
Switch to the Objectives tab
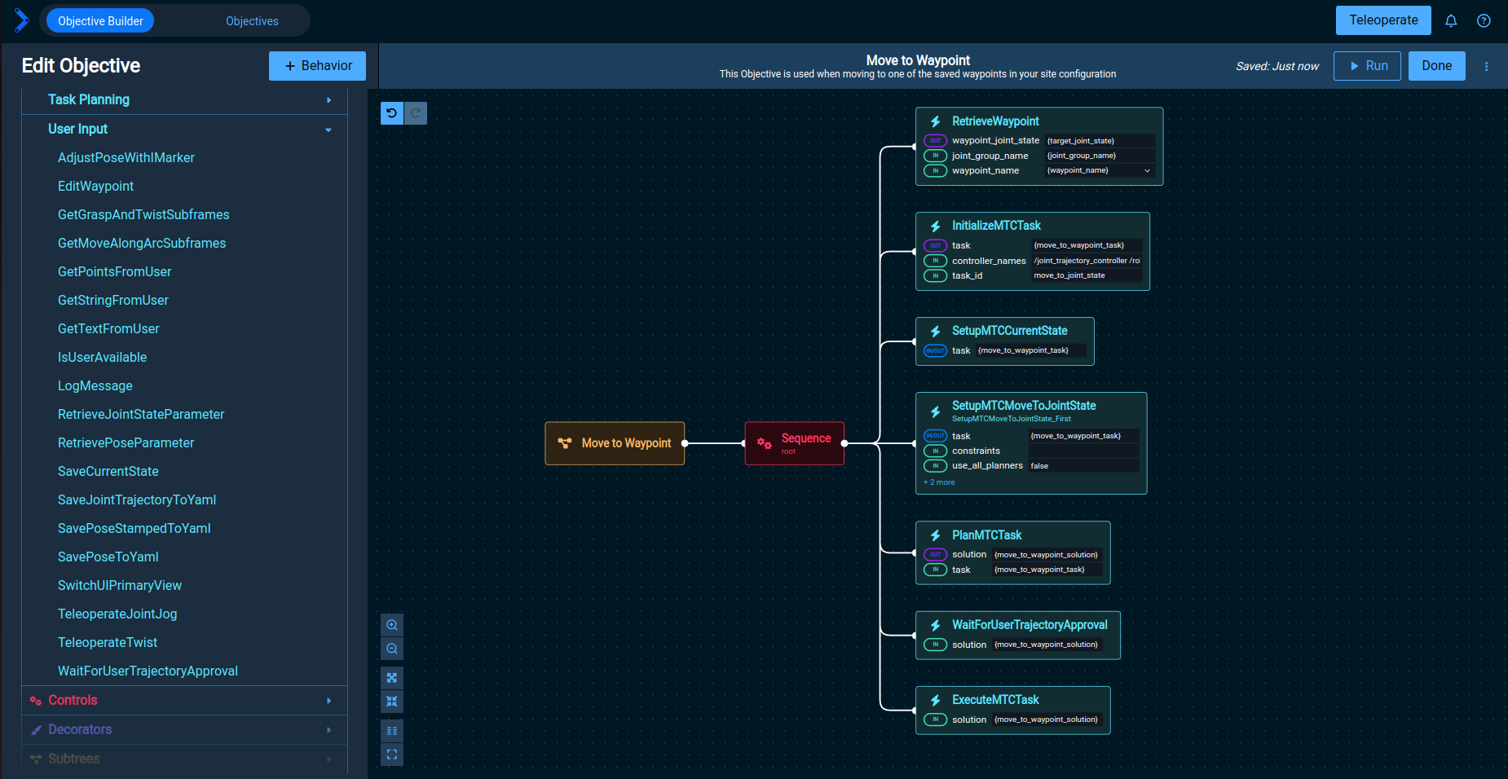click(252, 21)
